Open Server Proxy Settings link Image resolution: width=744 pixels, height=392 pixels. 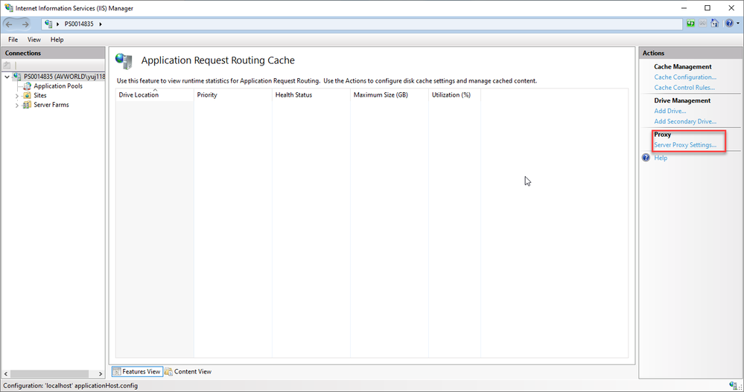click(x=685, y=145)
